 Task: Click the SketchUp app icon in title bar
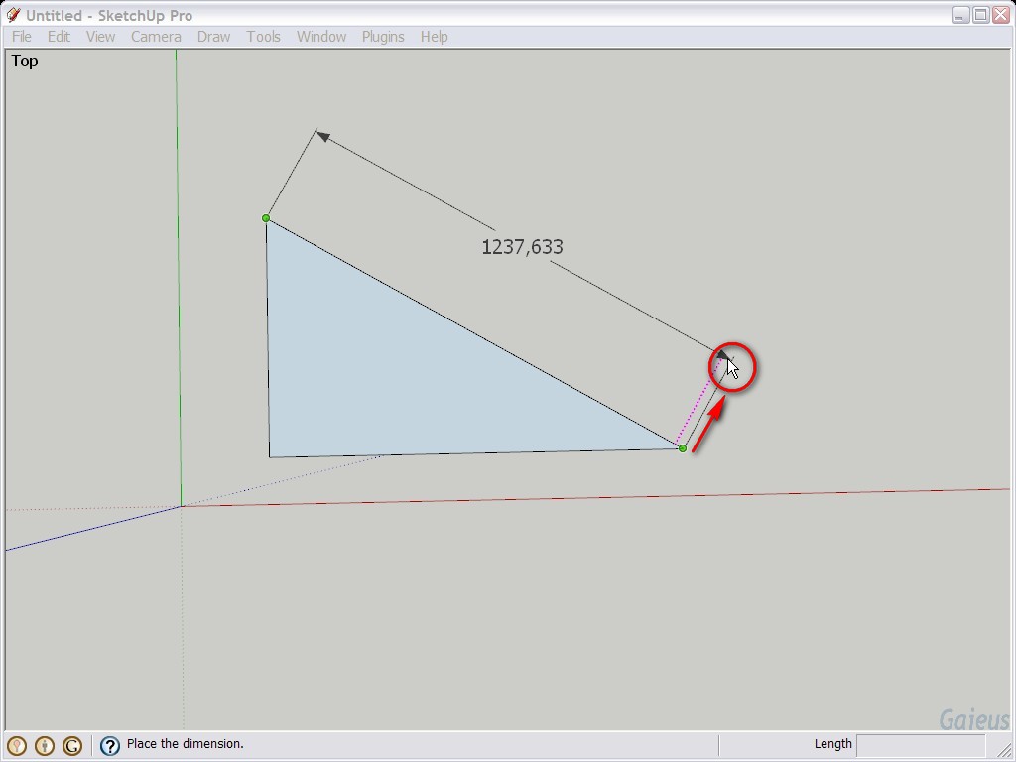pos(13,15)
